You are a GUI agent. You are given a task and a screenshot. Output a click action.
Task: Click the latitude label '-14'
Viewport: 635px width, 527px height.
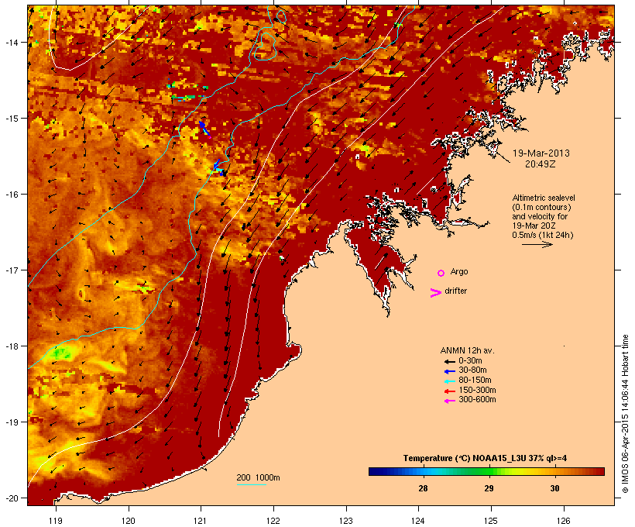(12, 43)
